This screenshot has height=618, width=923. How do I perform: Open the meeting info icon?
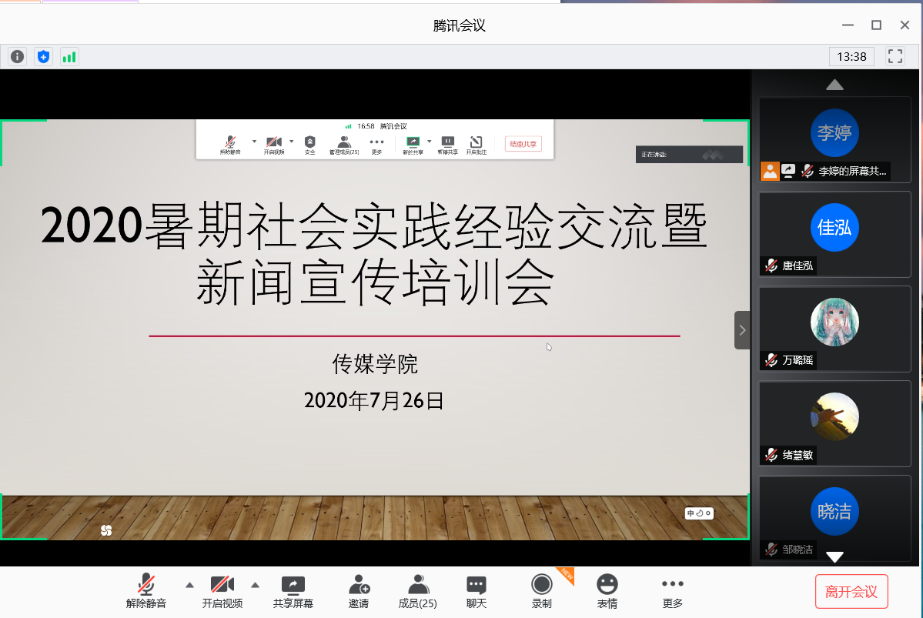point(17,56)
